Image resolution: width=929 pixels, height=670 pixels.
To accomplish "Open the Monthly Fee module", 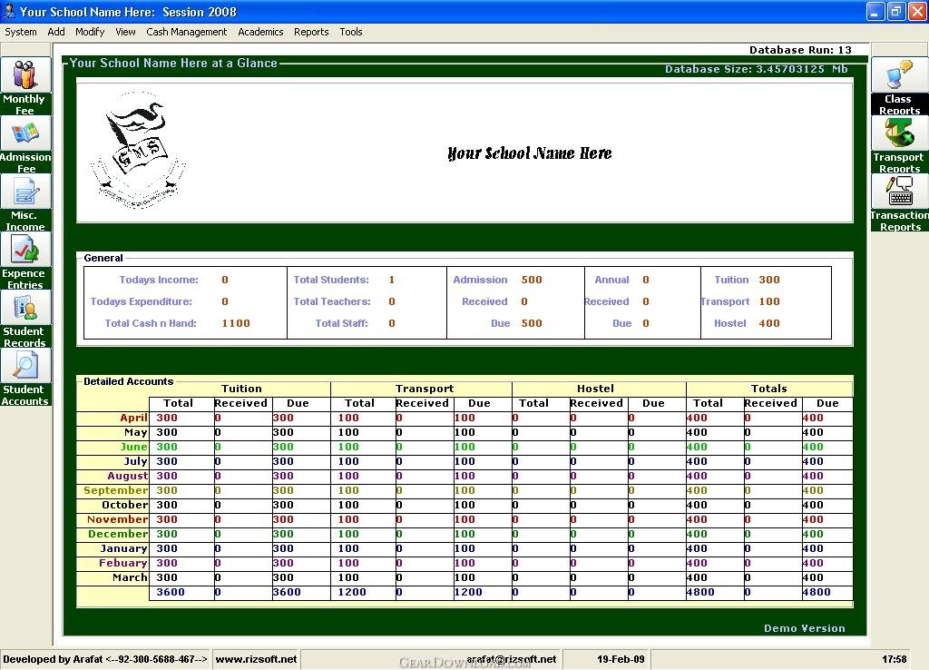I will pos(25,86).
